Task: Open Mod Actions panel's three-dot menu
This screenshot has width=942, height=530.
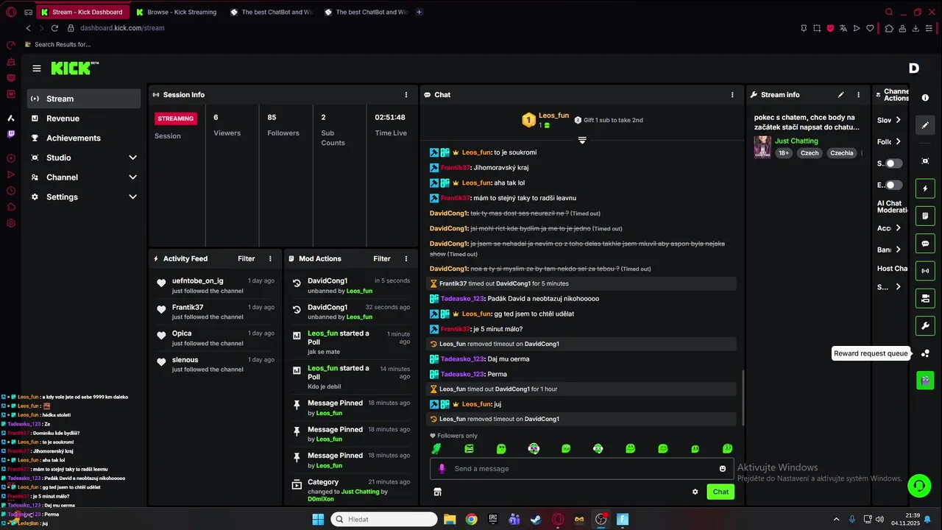Action: click(406, 259)
